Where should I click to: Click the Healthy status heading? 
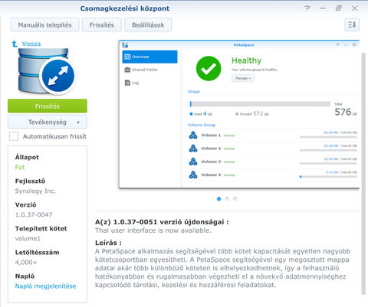[246, 60]
